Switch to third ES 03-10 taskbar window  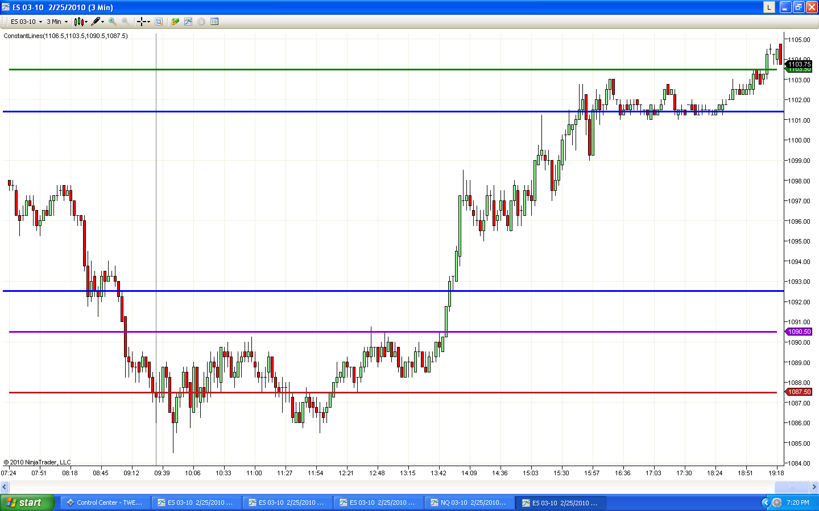coord(378,502)
